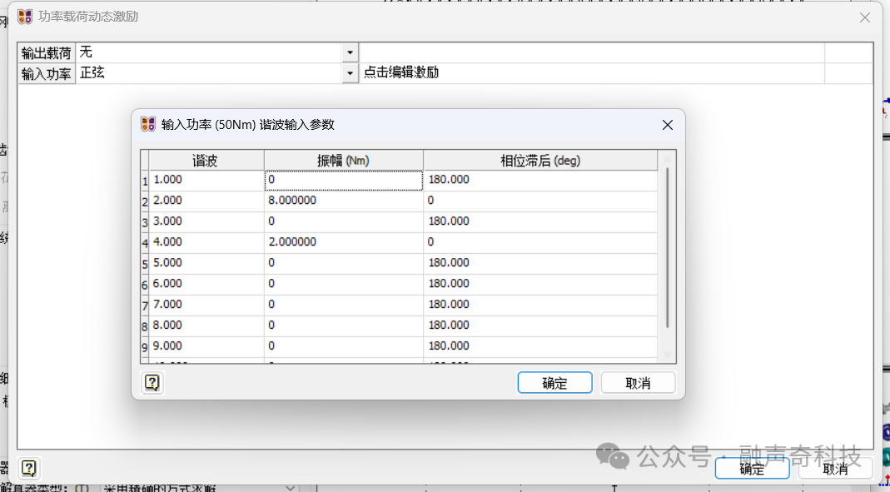Select phase lag cell for harmonic 9.000

pos(540,346)
